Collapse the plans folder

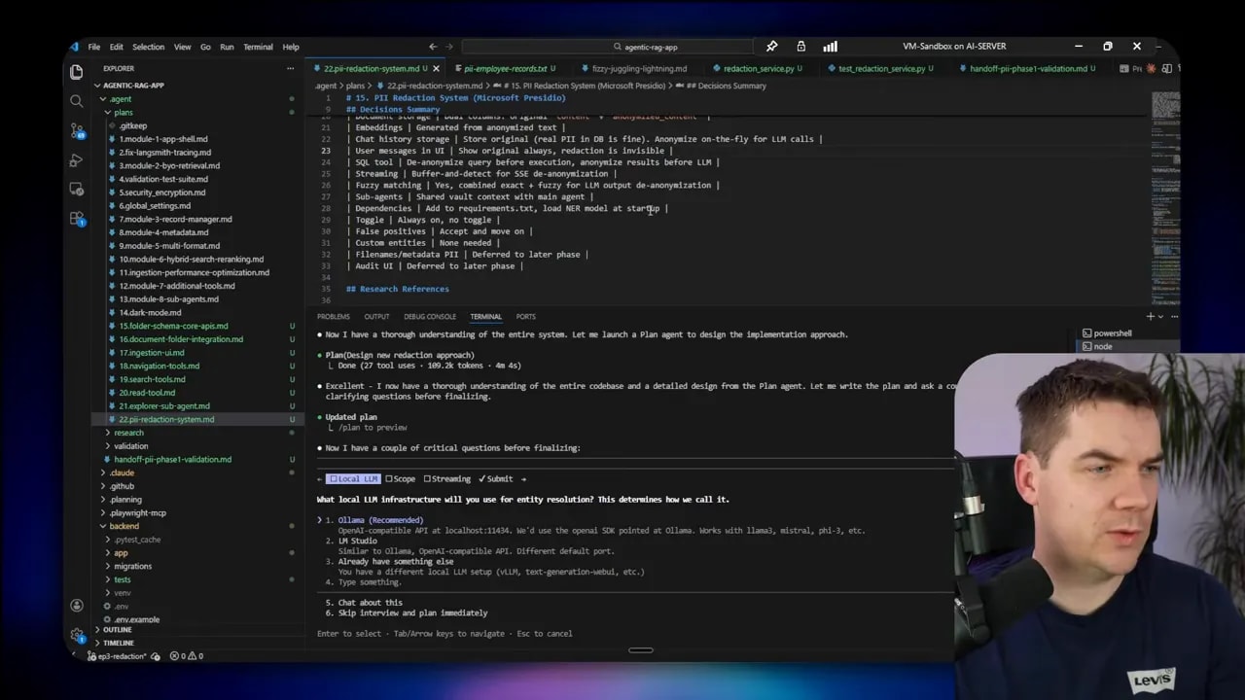(123, 112)
